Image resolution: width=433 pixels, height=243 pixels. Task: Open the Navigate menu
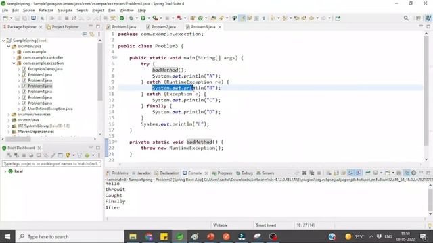(65, 11)
